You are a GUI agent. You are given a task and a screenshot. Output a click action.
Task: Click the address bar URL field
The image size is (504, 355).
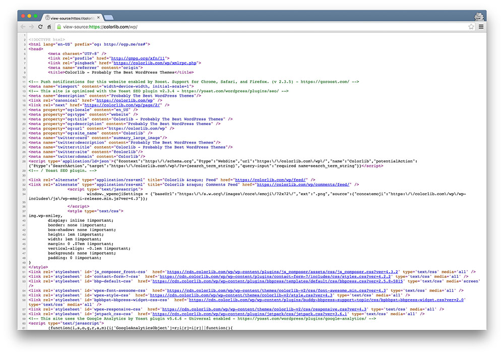pos(252,27)
